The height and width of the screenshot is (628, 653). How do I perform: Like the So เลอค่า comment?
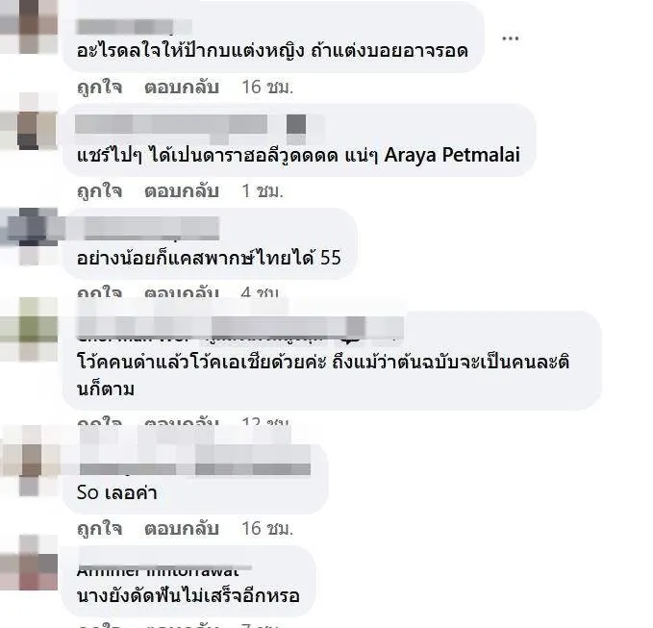point(100,529)
